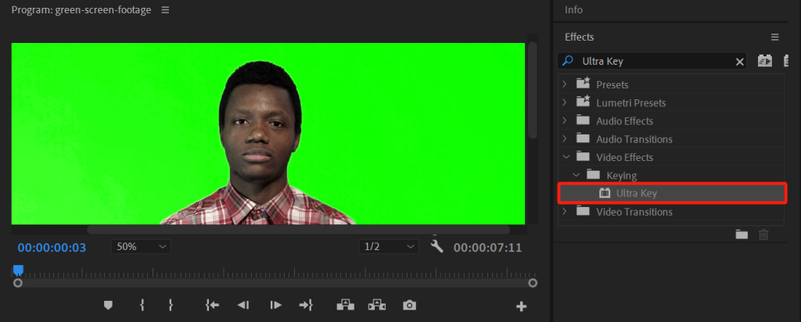Image resolution: width=801 pixels, height=322 pixels.
Task: Open the 50% zoom level dropdown
Action: (x=142, y=247)
